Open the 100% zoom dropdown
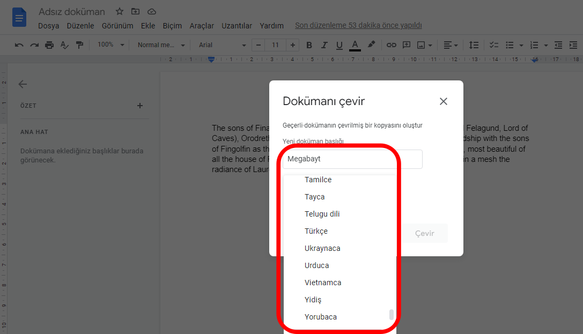Viewport: 583px width, 334px height. (x=111, y=45)
